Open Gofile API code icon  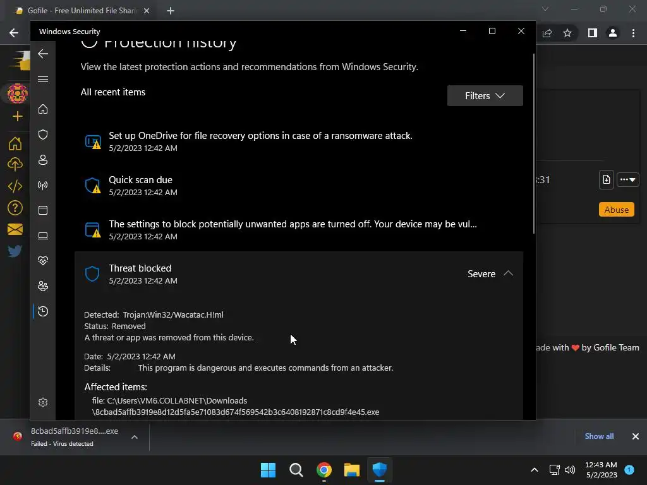pyautogui.click(x=15, y=186)
